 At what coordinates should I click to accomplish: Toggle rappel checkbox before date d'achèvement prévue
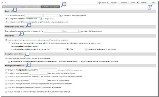[x=6, y=73]
